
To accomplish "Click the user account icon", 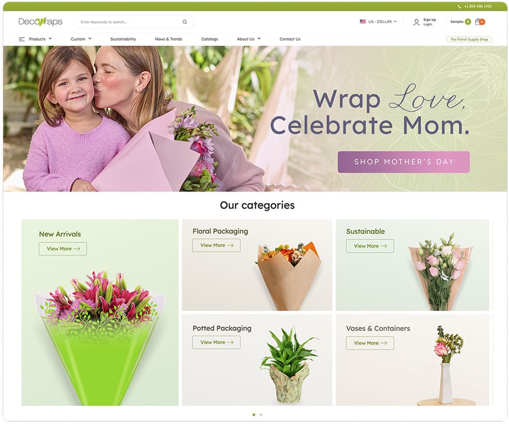I will pos(416,22).
